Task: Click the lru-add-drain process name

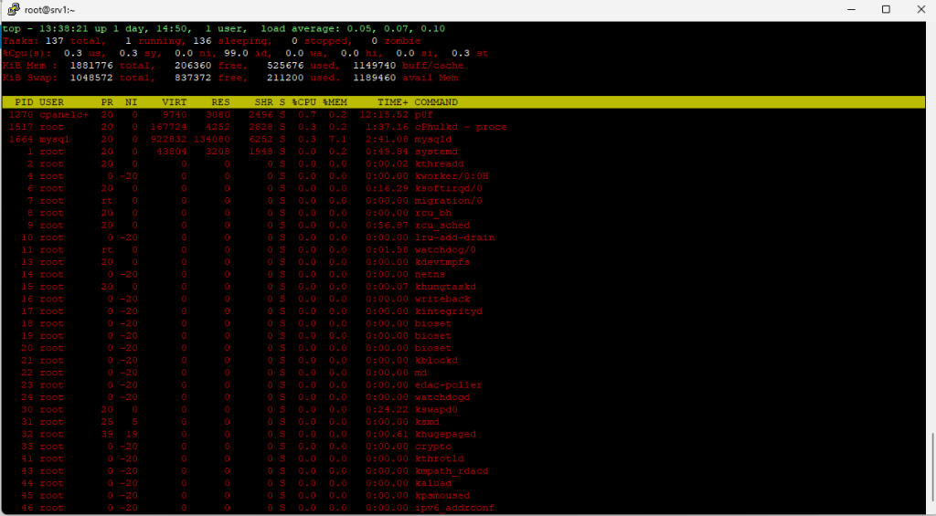Action: pyautogui.click(x=455, y=237)
